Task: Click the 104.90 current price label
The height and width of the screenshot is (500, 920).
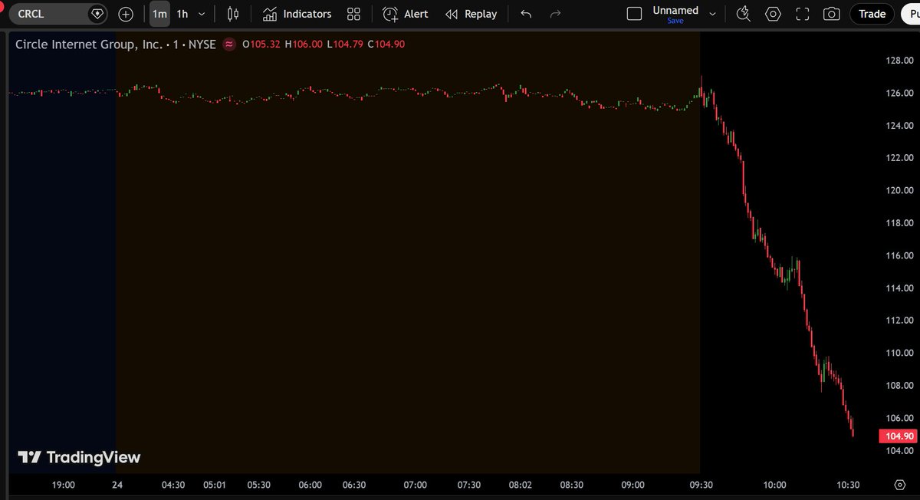Action: tap(899, 436)
